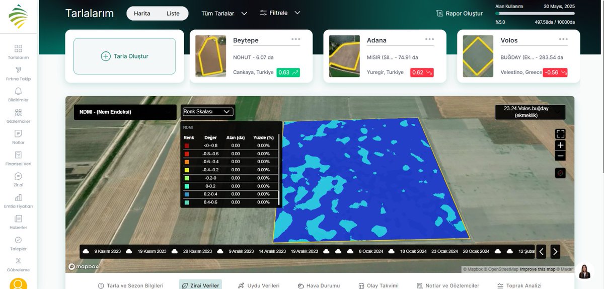Select Zirai Veriler tab
Viewport: 604px width, 289px height.
coord(200,285)
